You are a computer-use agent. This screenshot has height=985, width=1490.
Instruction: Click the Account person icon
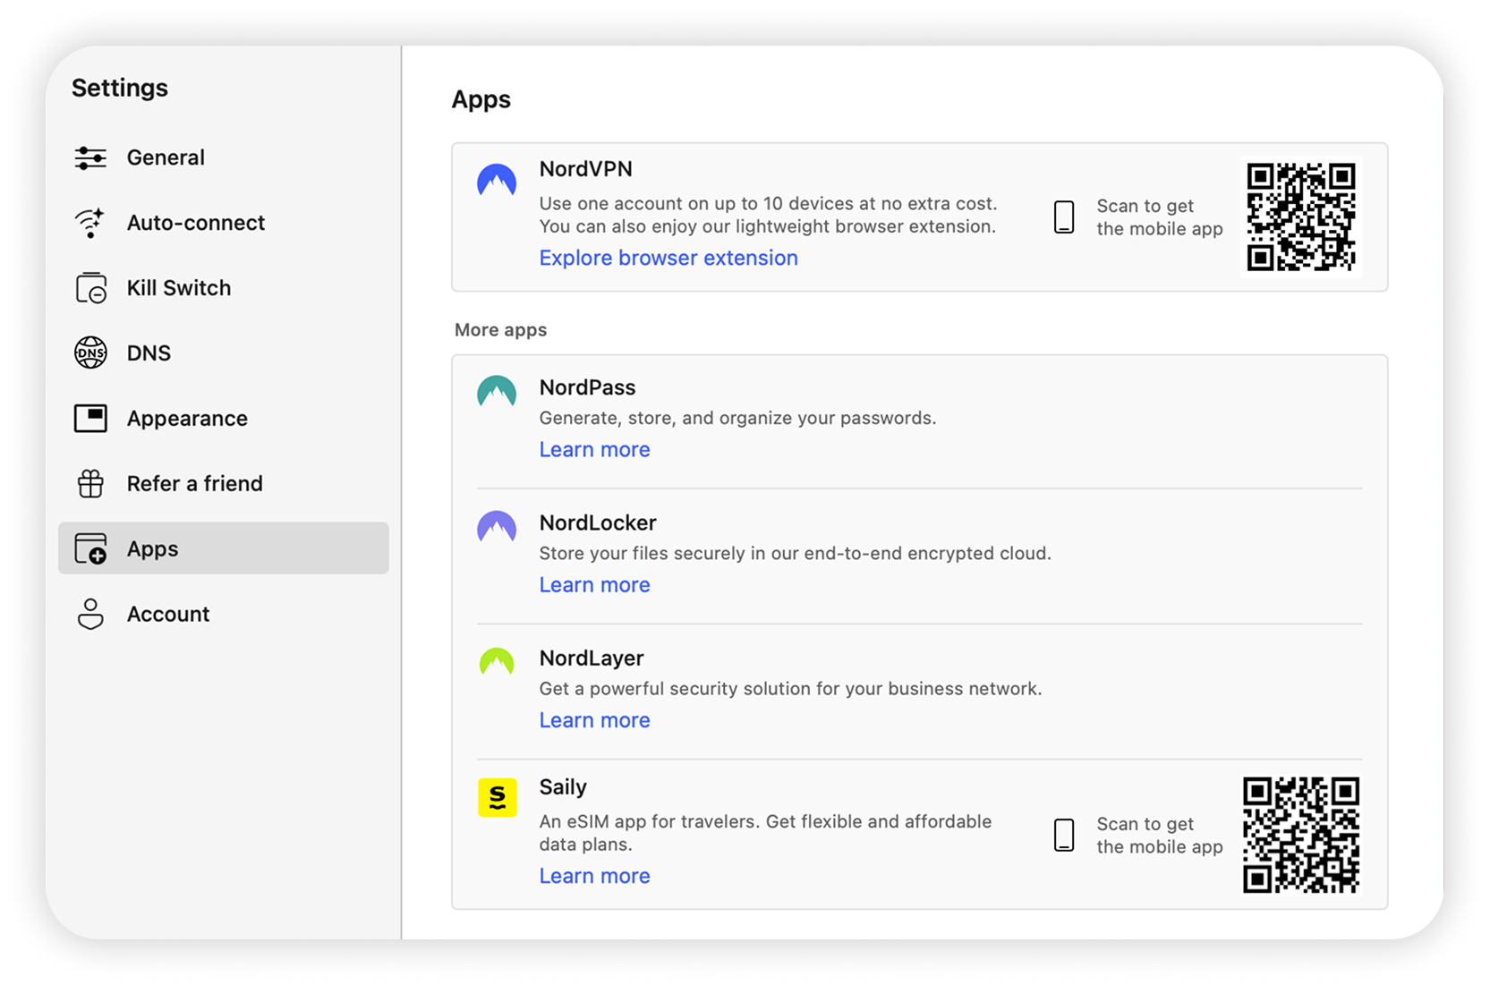click(x=89, y=614)
